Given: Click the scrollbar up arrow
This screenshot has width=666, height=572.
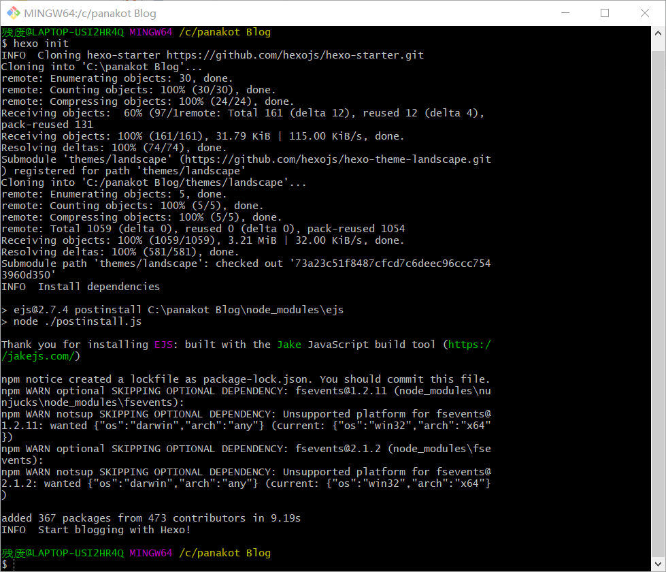Looking at the screenshot, I should pos(658,33).
